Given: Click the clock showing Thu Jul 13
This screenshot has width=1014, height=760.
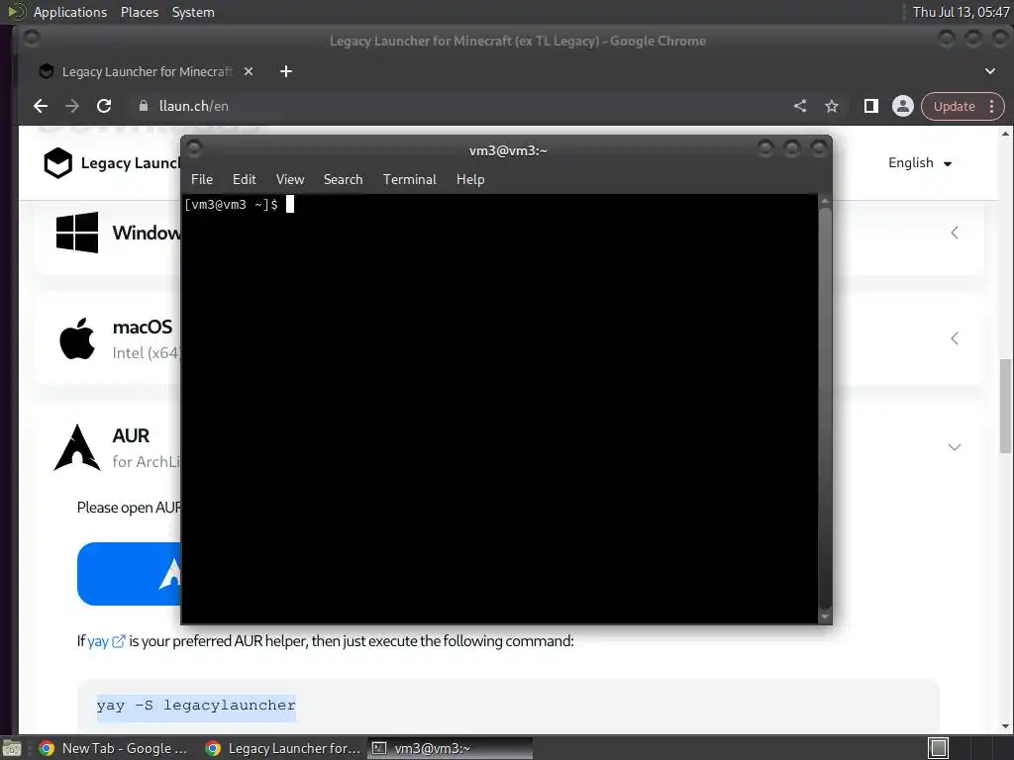Looking at the screenshot, I should pos(961,12).
